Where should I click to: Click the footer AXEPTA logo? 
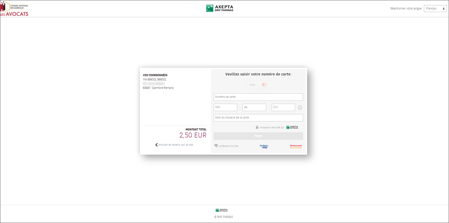pyautogui.click(x=221, y=210)
